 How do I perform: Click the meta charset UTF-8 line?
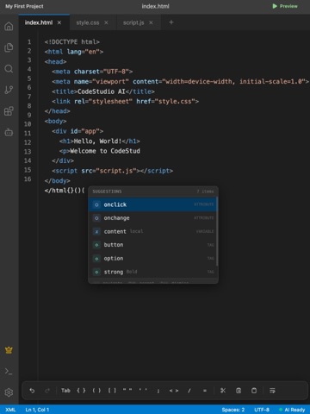[92, 72]
